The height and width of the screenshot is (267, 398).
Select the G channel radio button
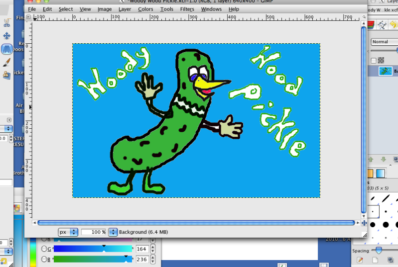click(x=44, y=249)
